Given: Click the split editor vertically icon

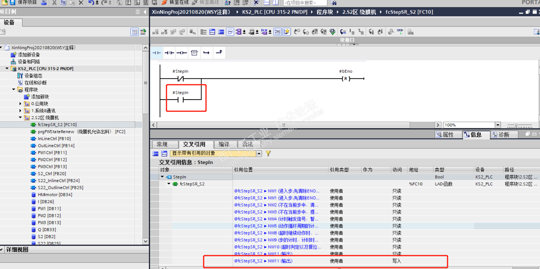Looking at the screenshot, I should click(275, 3).
